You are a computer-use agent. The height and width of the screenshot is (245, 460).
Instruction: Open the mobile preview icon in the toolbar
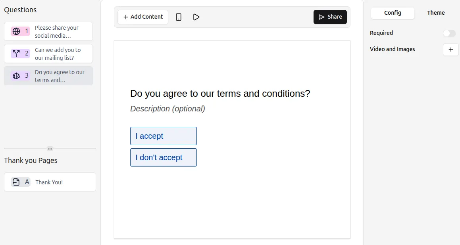(179, 17)
